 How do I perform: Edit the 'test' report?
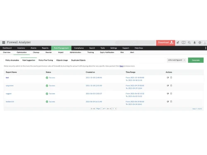click(168, 78)
